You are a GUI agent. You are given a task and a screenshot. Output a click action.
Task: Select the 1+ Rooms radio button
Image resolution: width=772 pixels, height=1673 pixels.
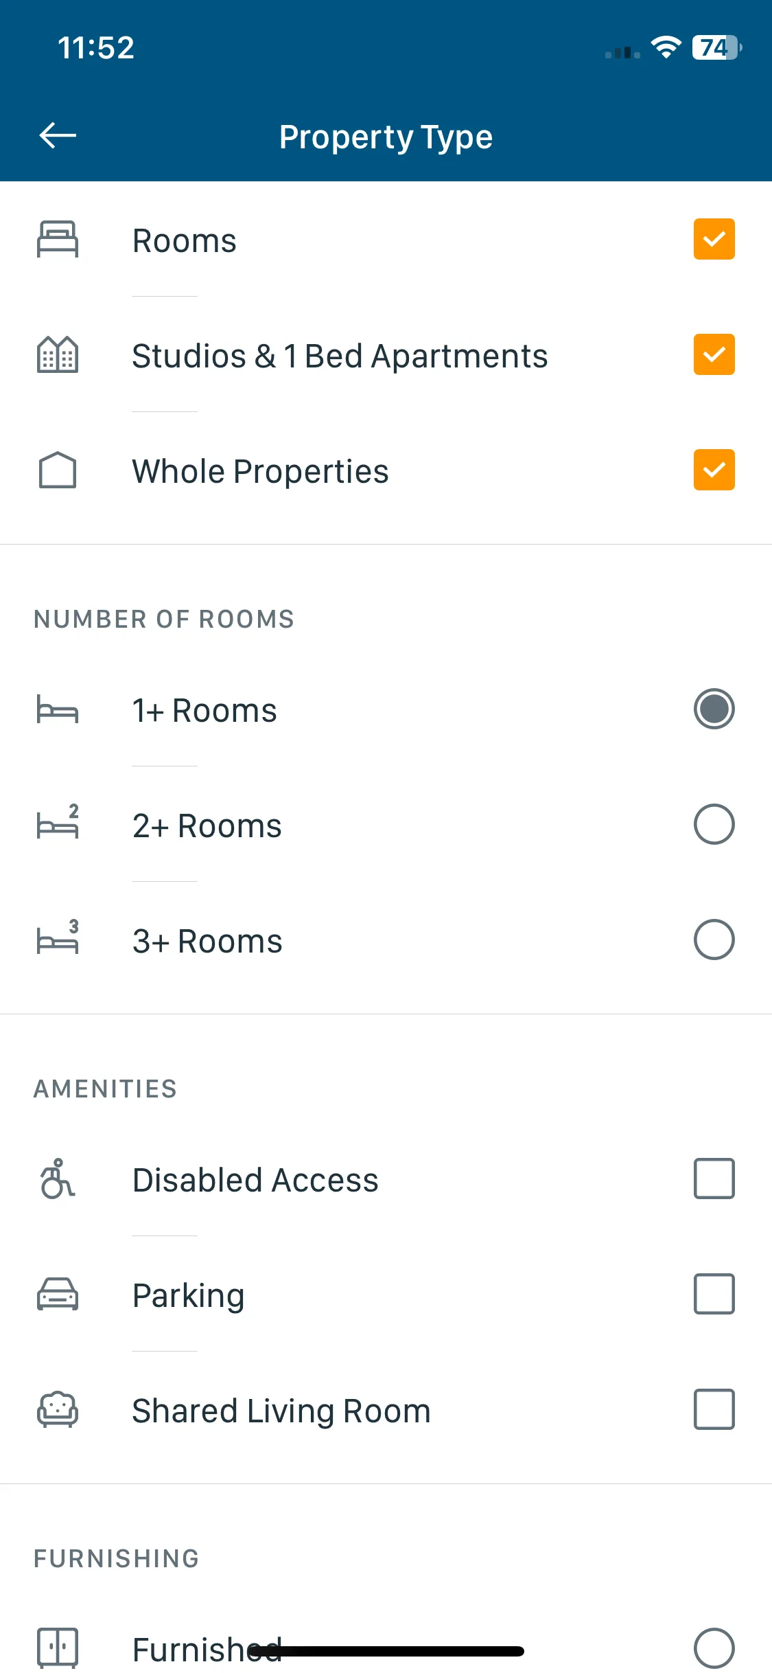[x=714, y=709]
